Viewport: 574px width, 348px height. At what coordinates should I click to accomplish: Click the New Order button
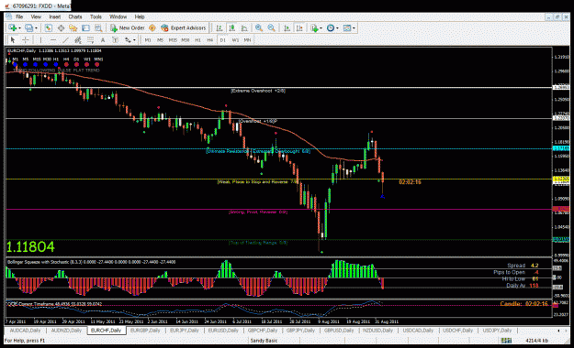click(x=127, y=27)
